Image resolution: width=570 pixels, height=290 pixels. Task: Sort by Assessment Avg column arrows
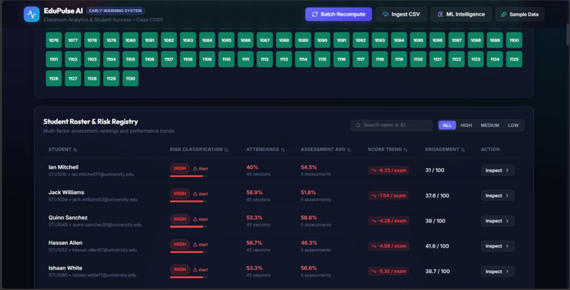pyautogui.click(x=349, y=150)
